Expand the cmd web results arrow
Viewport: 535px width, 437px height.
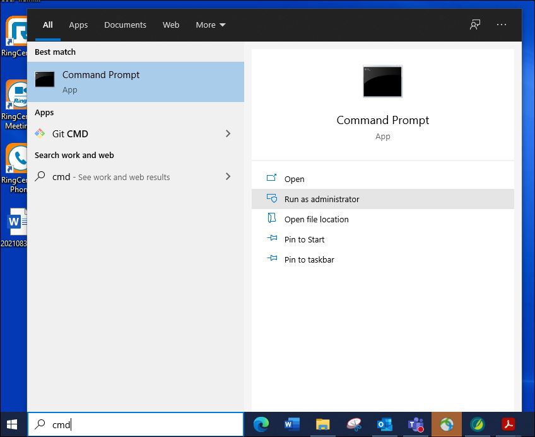click(x=228, y=176)
